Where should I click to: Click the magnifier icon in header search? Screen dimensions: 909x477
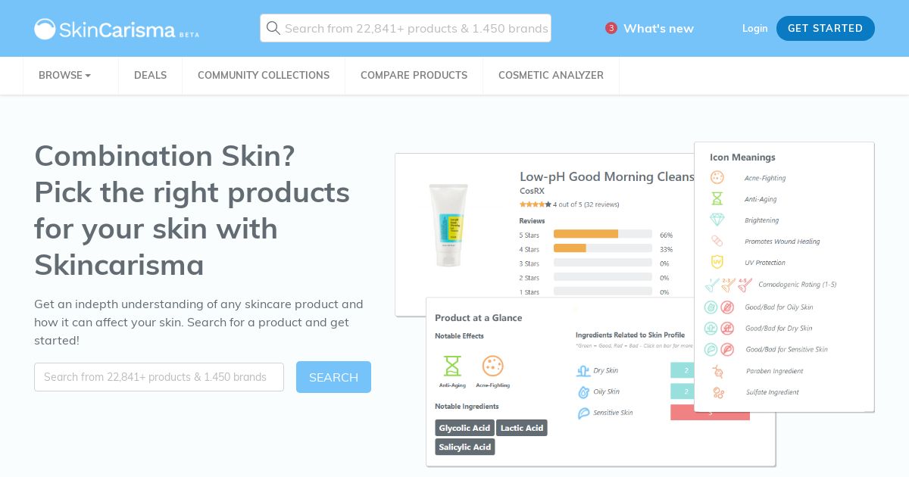coord(273,28)
